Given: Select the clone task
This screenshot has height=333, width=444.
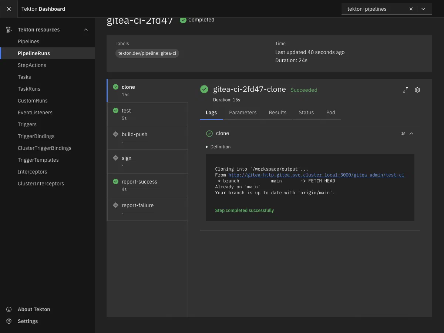Looking at the screenshot, I should (147, 90).
